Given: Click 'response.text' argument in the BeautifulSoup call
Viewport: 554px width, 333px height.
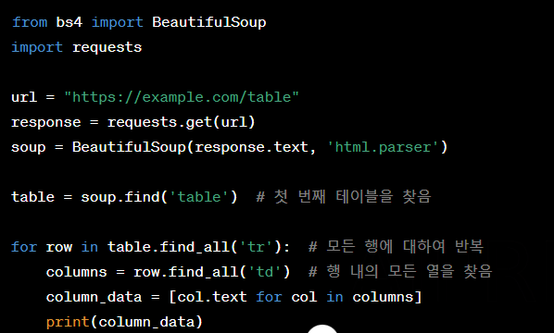Looking at the screenshot, I should (252, 147).
